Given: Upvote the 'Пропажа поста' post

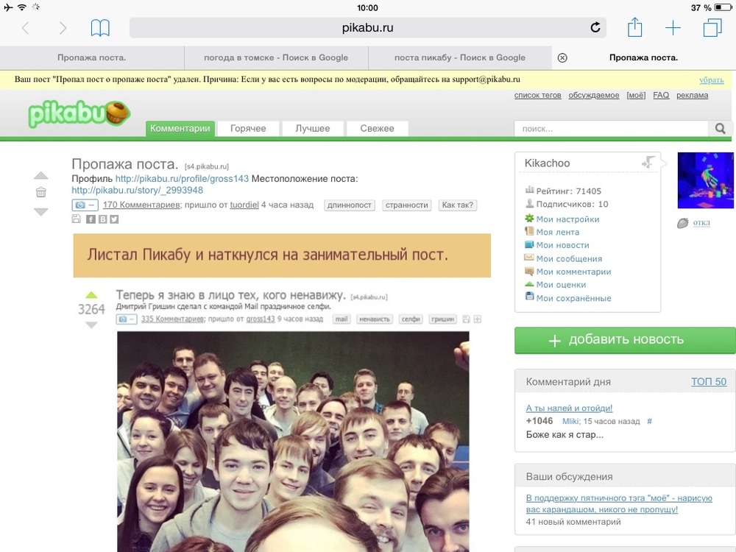Looking at the screenshot, I should [41, 175].
